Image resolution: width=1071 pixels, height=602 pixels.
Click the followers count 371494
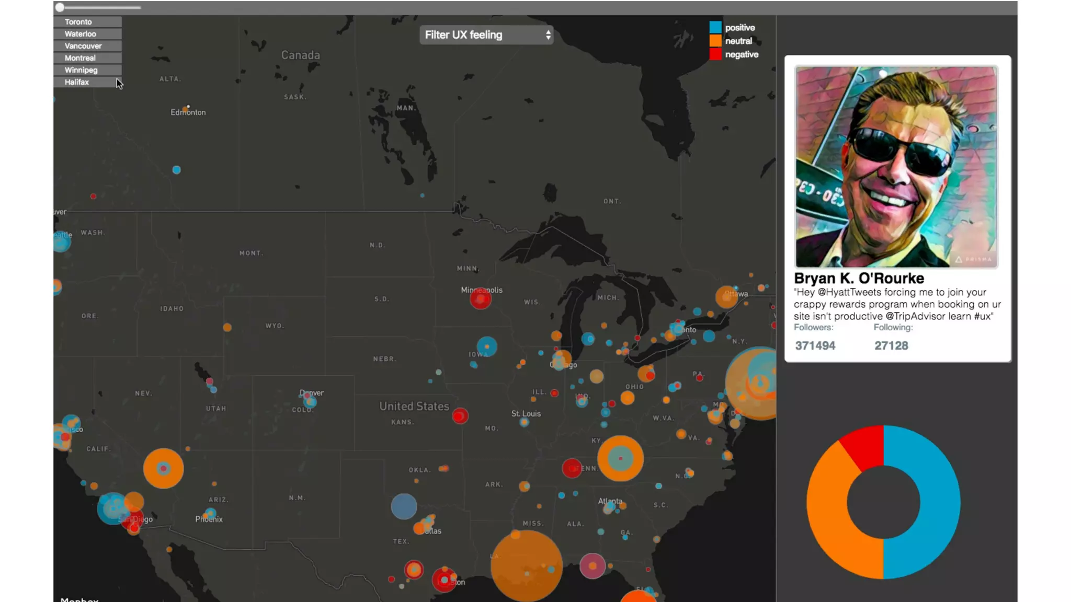[x=815, y=345]
